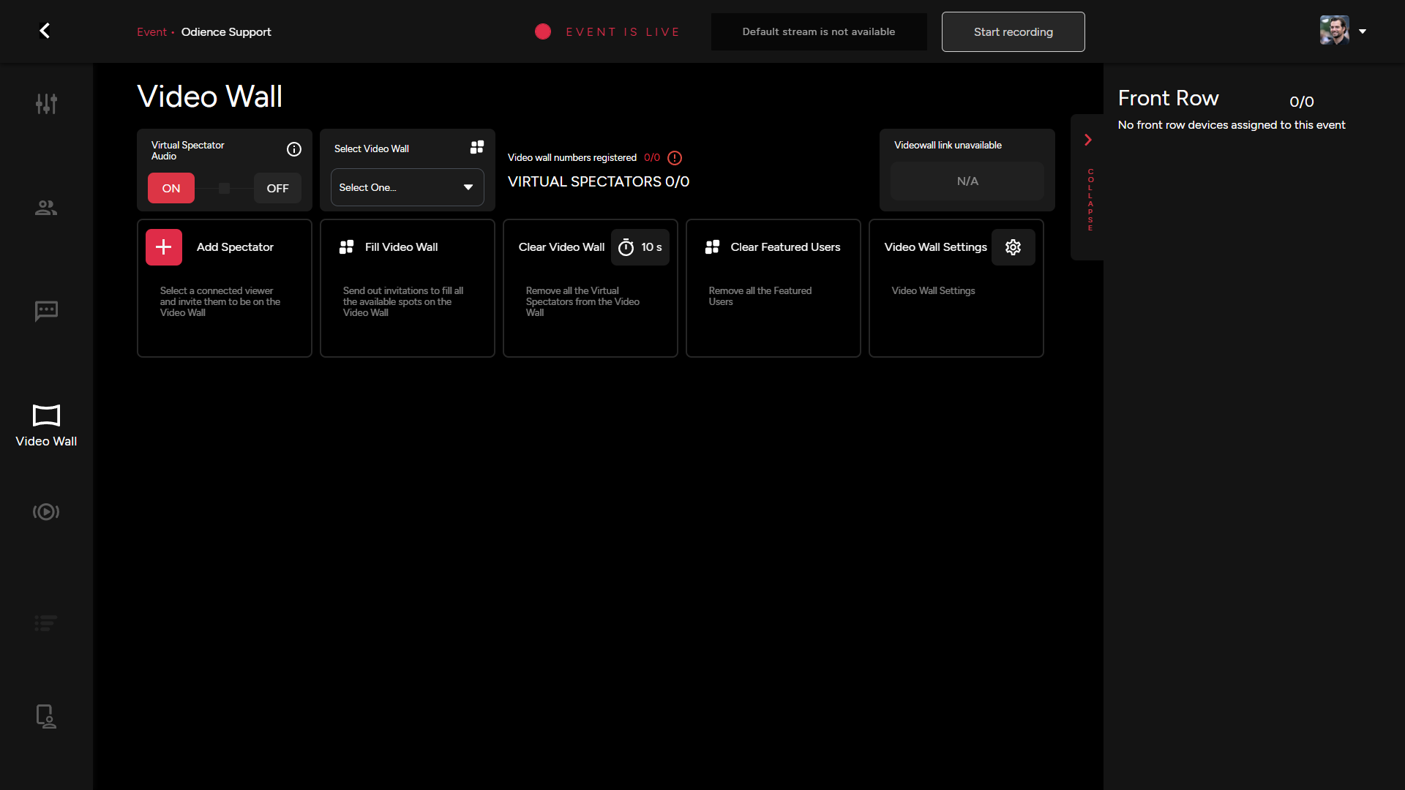The image size is (1405, 790).
Task: Navigate back with the arrow button
Action: pos(44,30)
